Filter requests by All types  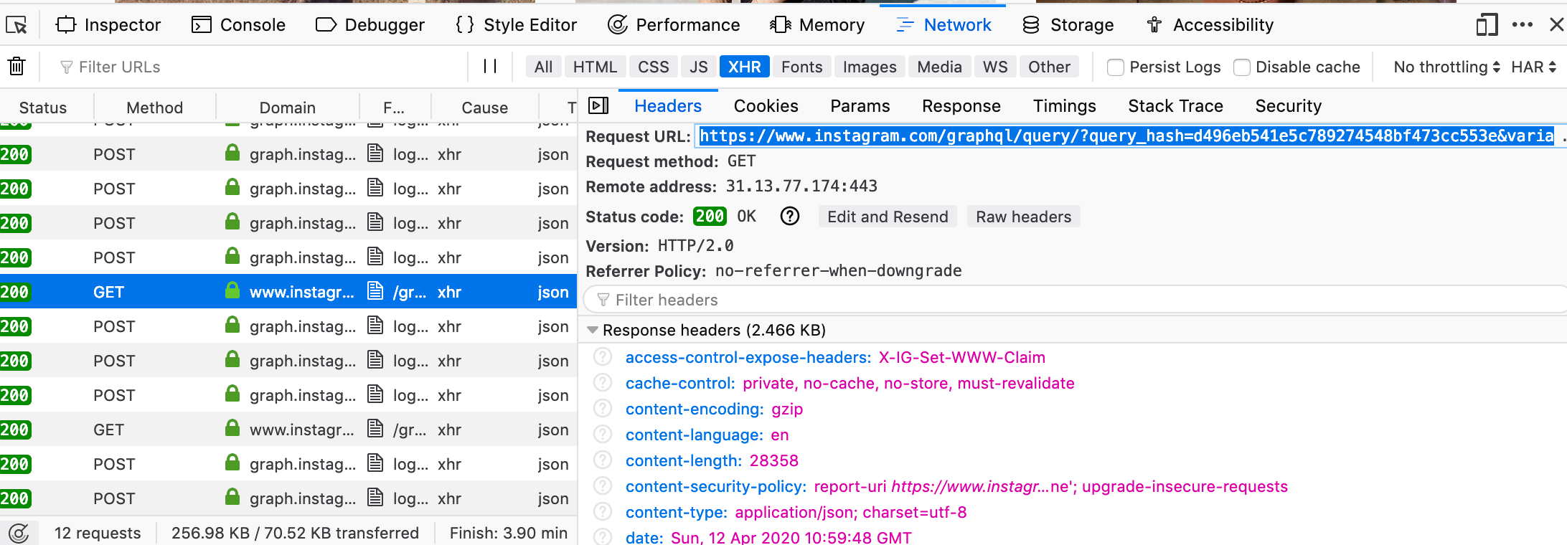544,67
